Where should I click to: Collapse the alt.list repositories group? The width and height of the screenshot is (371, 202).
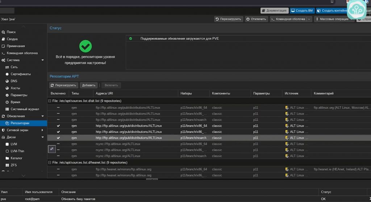tap(50, 101)
